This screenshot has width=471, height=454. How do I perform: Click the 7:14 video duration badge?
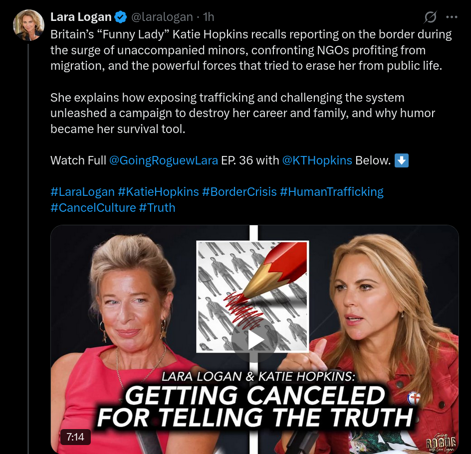point(75,437)
